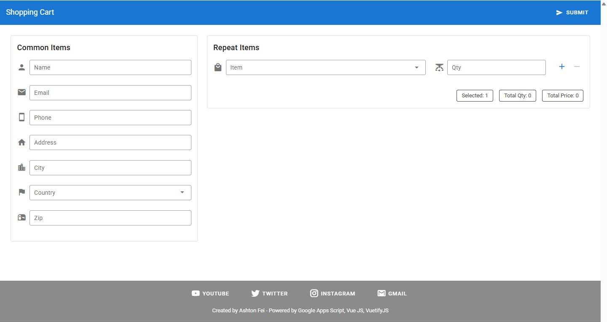Screen dimensions: 607x322
Task: Click the minus icon to remove item row
Action: tap(577, 67)
